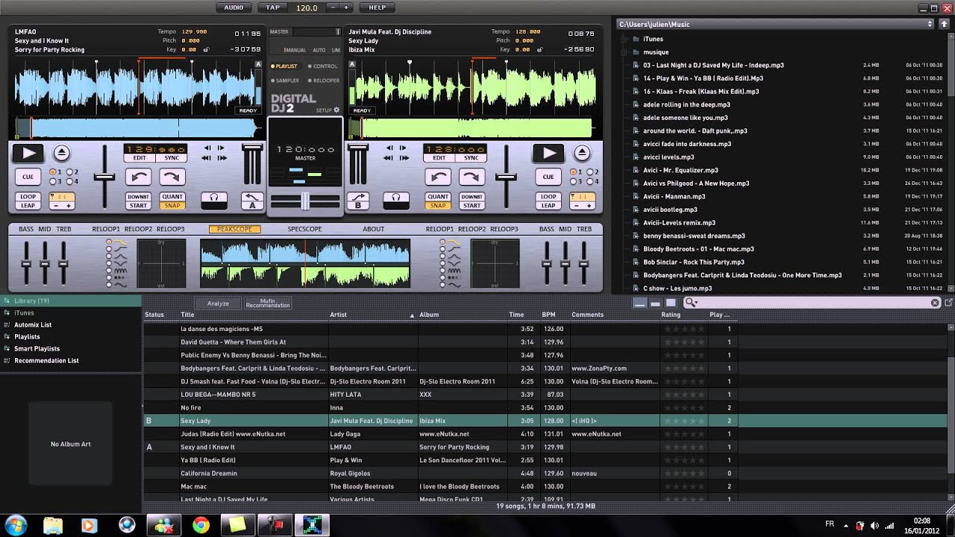Screen dimensions: 955x537
Task: Switch to the PEAKSCOPE tab
Action: click(235, 229)
